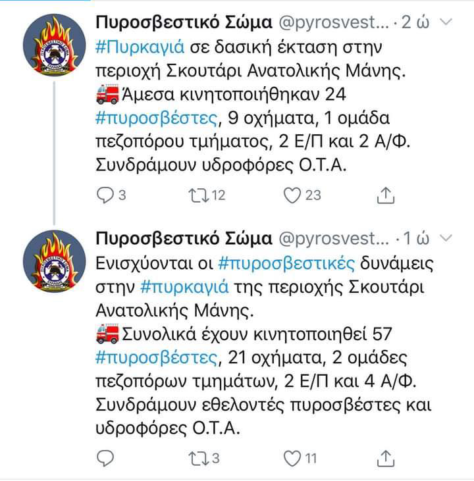View the second tweet's profile avatar
The width and height of the screenshot is (474, 481).
[55, 261]
